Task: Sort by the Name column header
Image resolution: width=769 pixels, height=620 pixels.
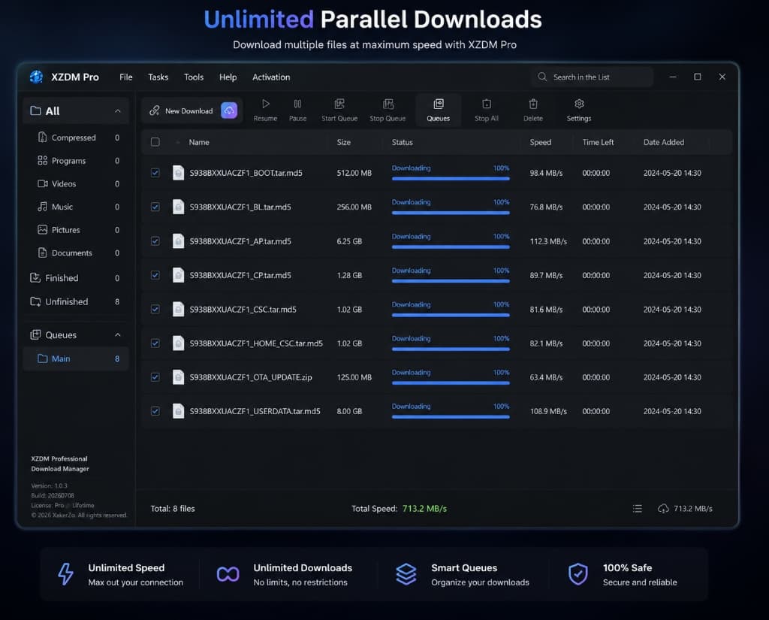Action: point(199,142)
